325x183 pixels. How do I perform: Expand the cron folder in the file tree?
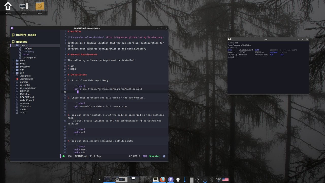coord(14,60)
